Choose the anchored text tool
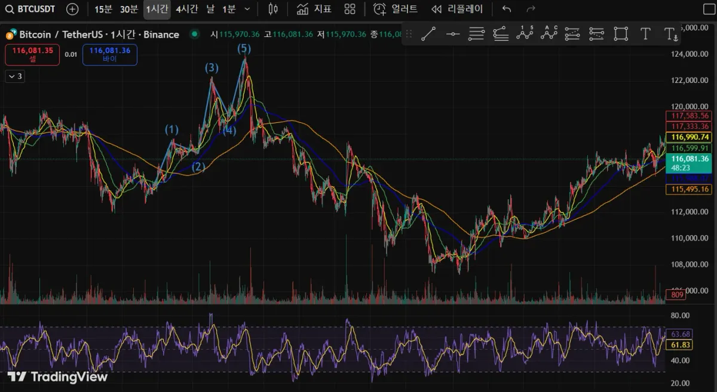717x392 pixels. click(x=671, y=34)
